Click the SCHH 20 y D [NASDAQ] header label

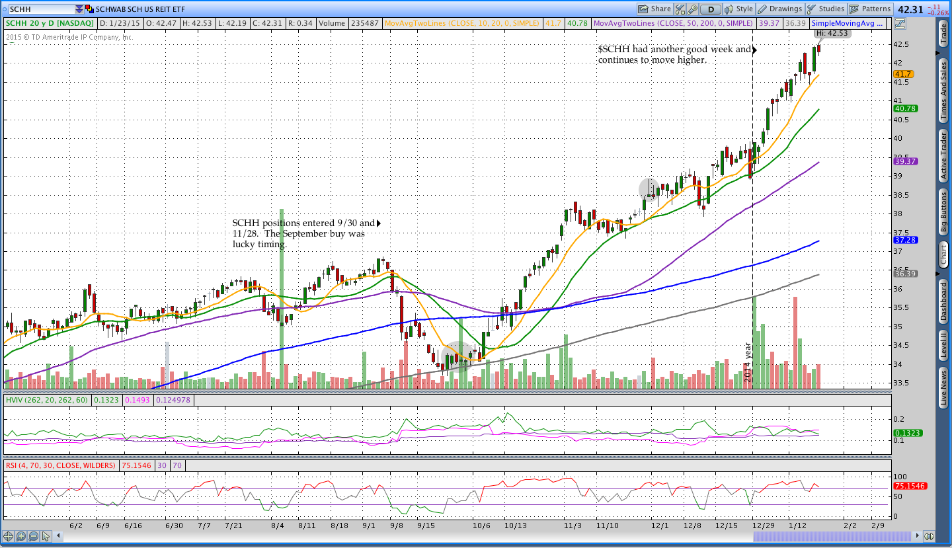coord(50,23)
